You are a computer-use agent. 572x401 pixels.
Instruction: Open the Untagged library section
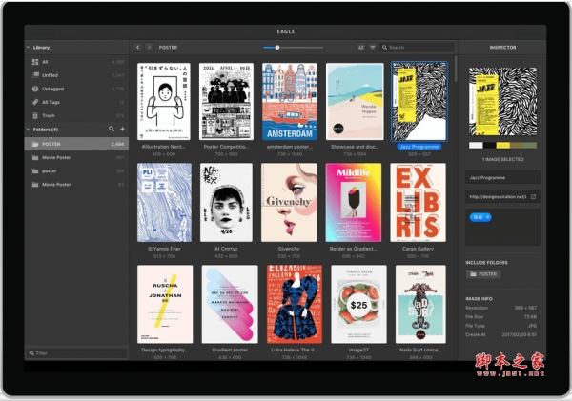[x=76, y=89]
